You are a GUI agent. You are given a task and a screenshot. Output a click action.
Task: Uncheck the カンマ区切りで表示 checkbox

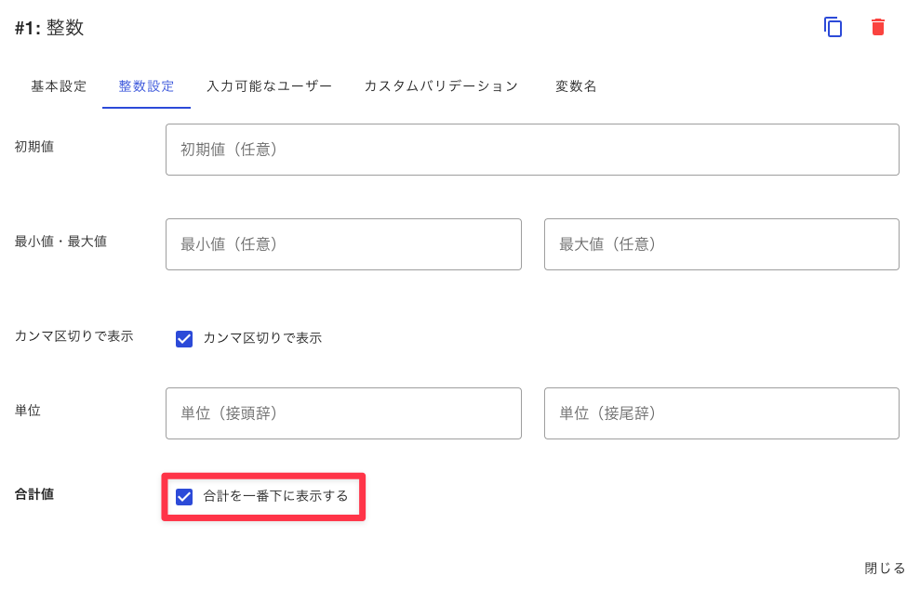point(184,339)
